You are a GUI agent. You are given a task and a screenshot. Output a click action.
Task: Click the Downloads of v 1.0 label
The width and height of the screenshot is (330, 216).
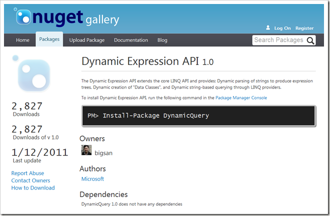click(x=36, y=137)
